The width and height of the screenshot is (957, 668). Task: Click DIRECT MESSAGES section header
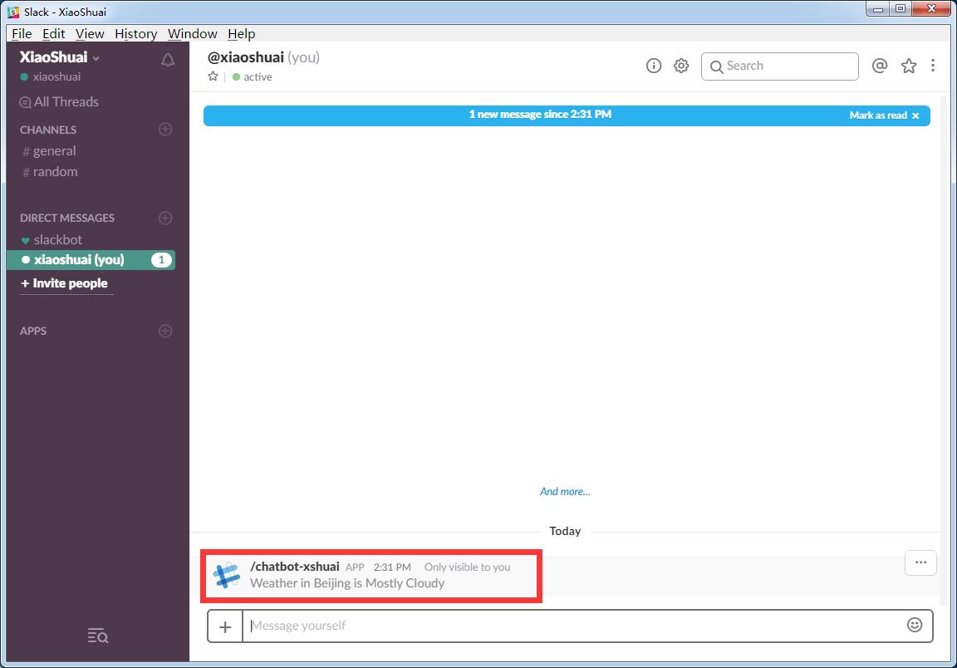tap(67, 218)
